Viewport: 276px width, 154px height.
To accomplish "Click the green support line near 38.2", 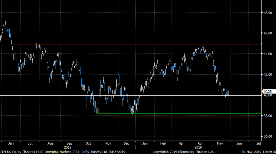I will [180, 114].
